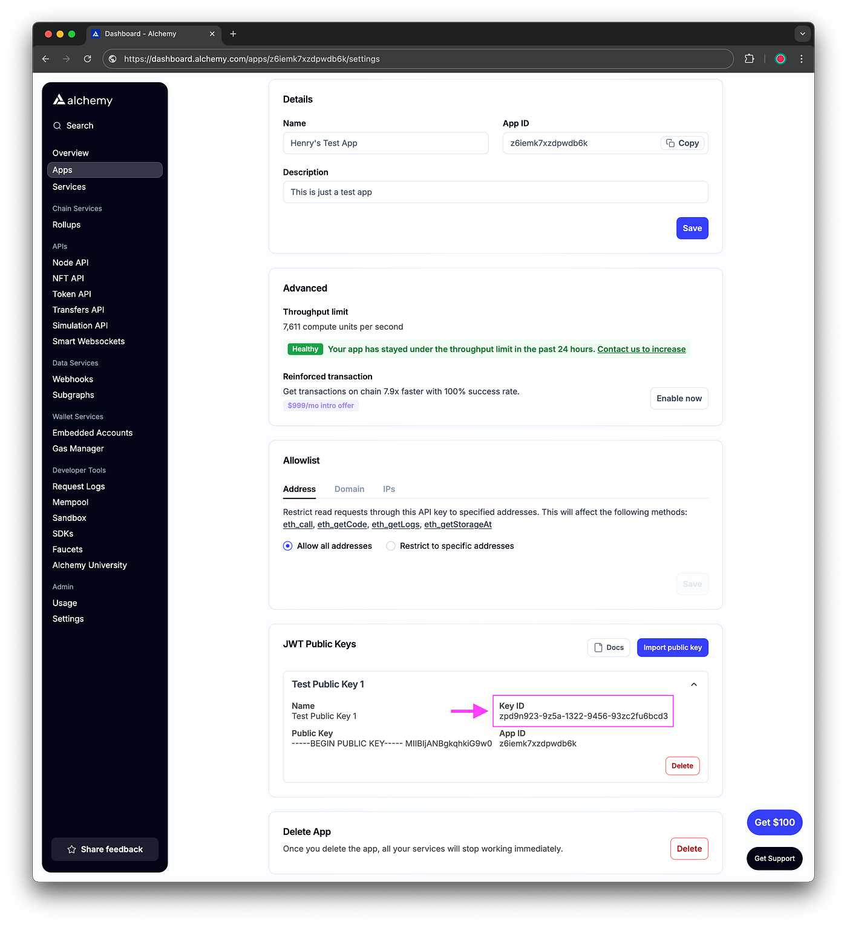The width and height of the screenshot is (847, 925).
Task: Select Allow all addresses radio option
Action: click(x=288, y=546)
